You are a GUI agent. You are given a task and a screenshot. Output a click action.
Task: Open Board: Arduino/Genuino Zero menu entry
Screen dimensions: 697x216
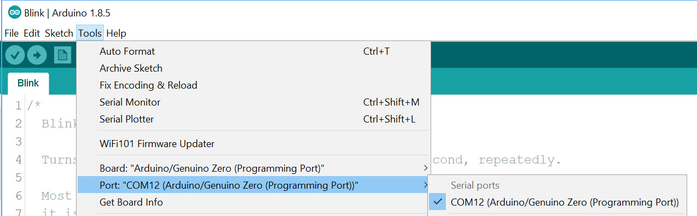253,167
